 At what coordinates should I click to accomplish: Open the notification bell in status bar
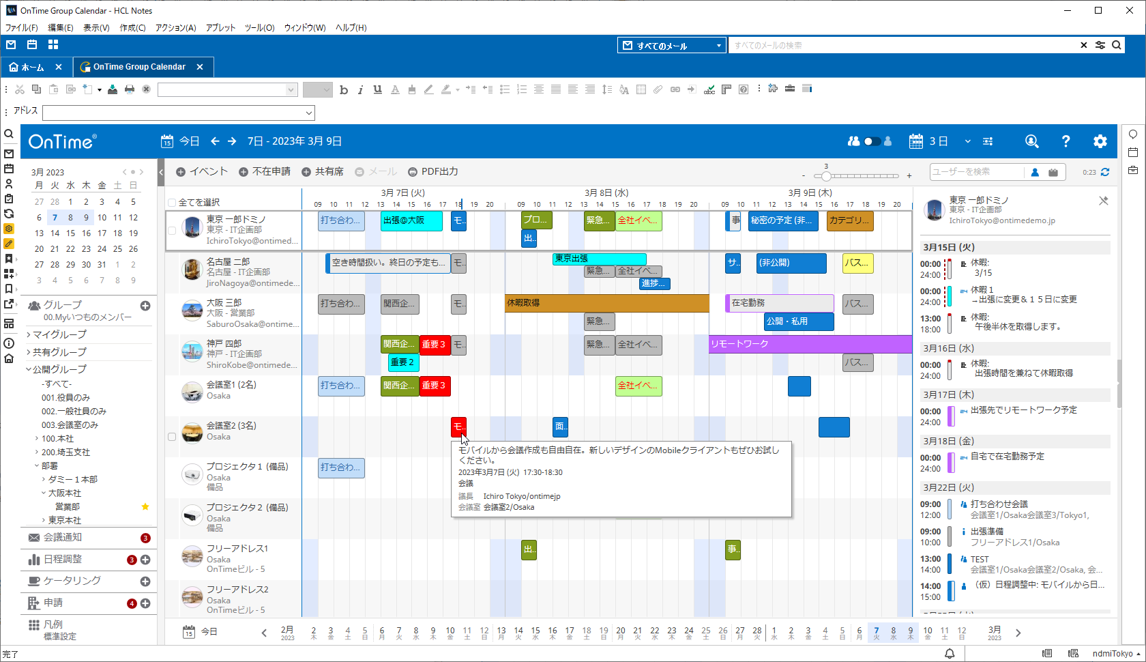[x=950, y=653]
